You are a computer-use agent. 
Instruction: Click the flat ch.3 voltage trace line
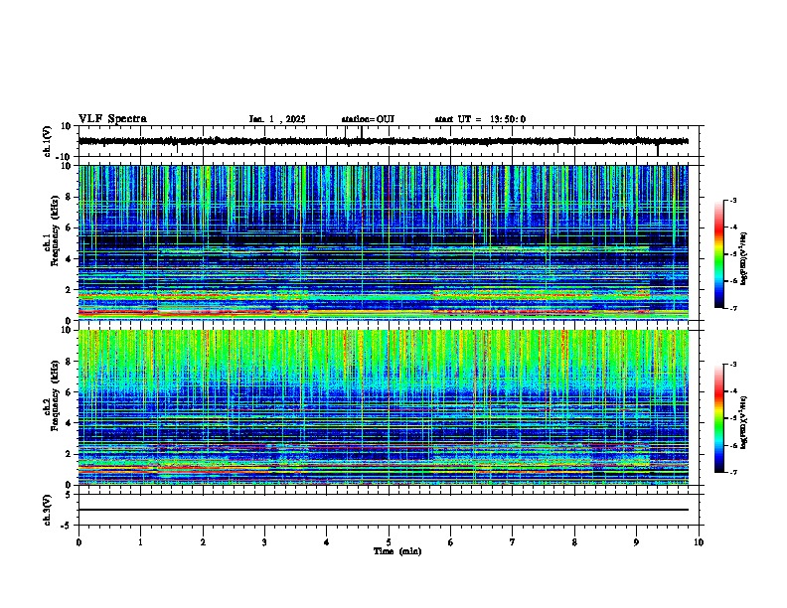click(384, 510)
